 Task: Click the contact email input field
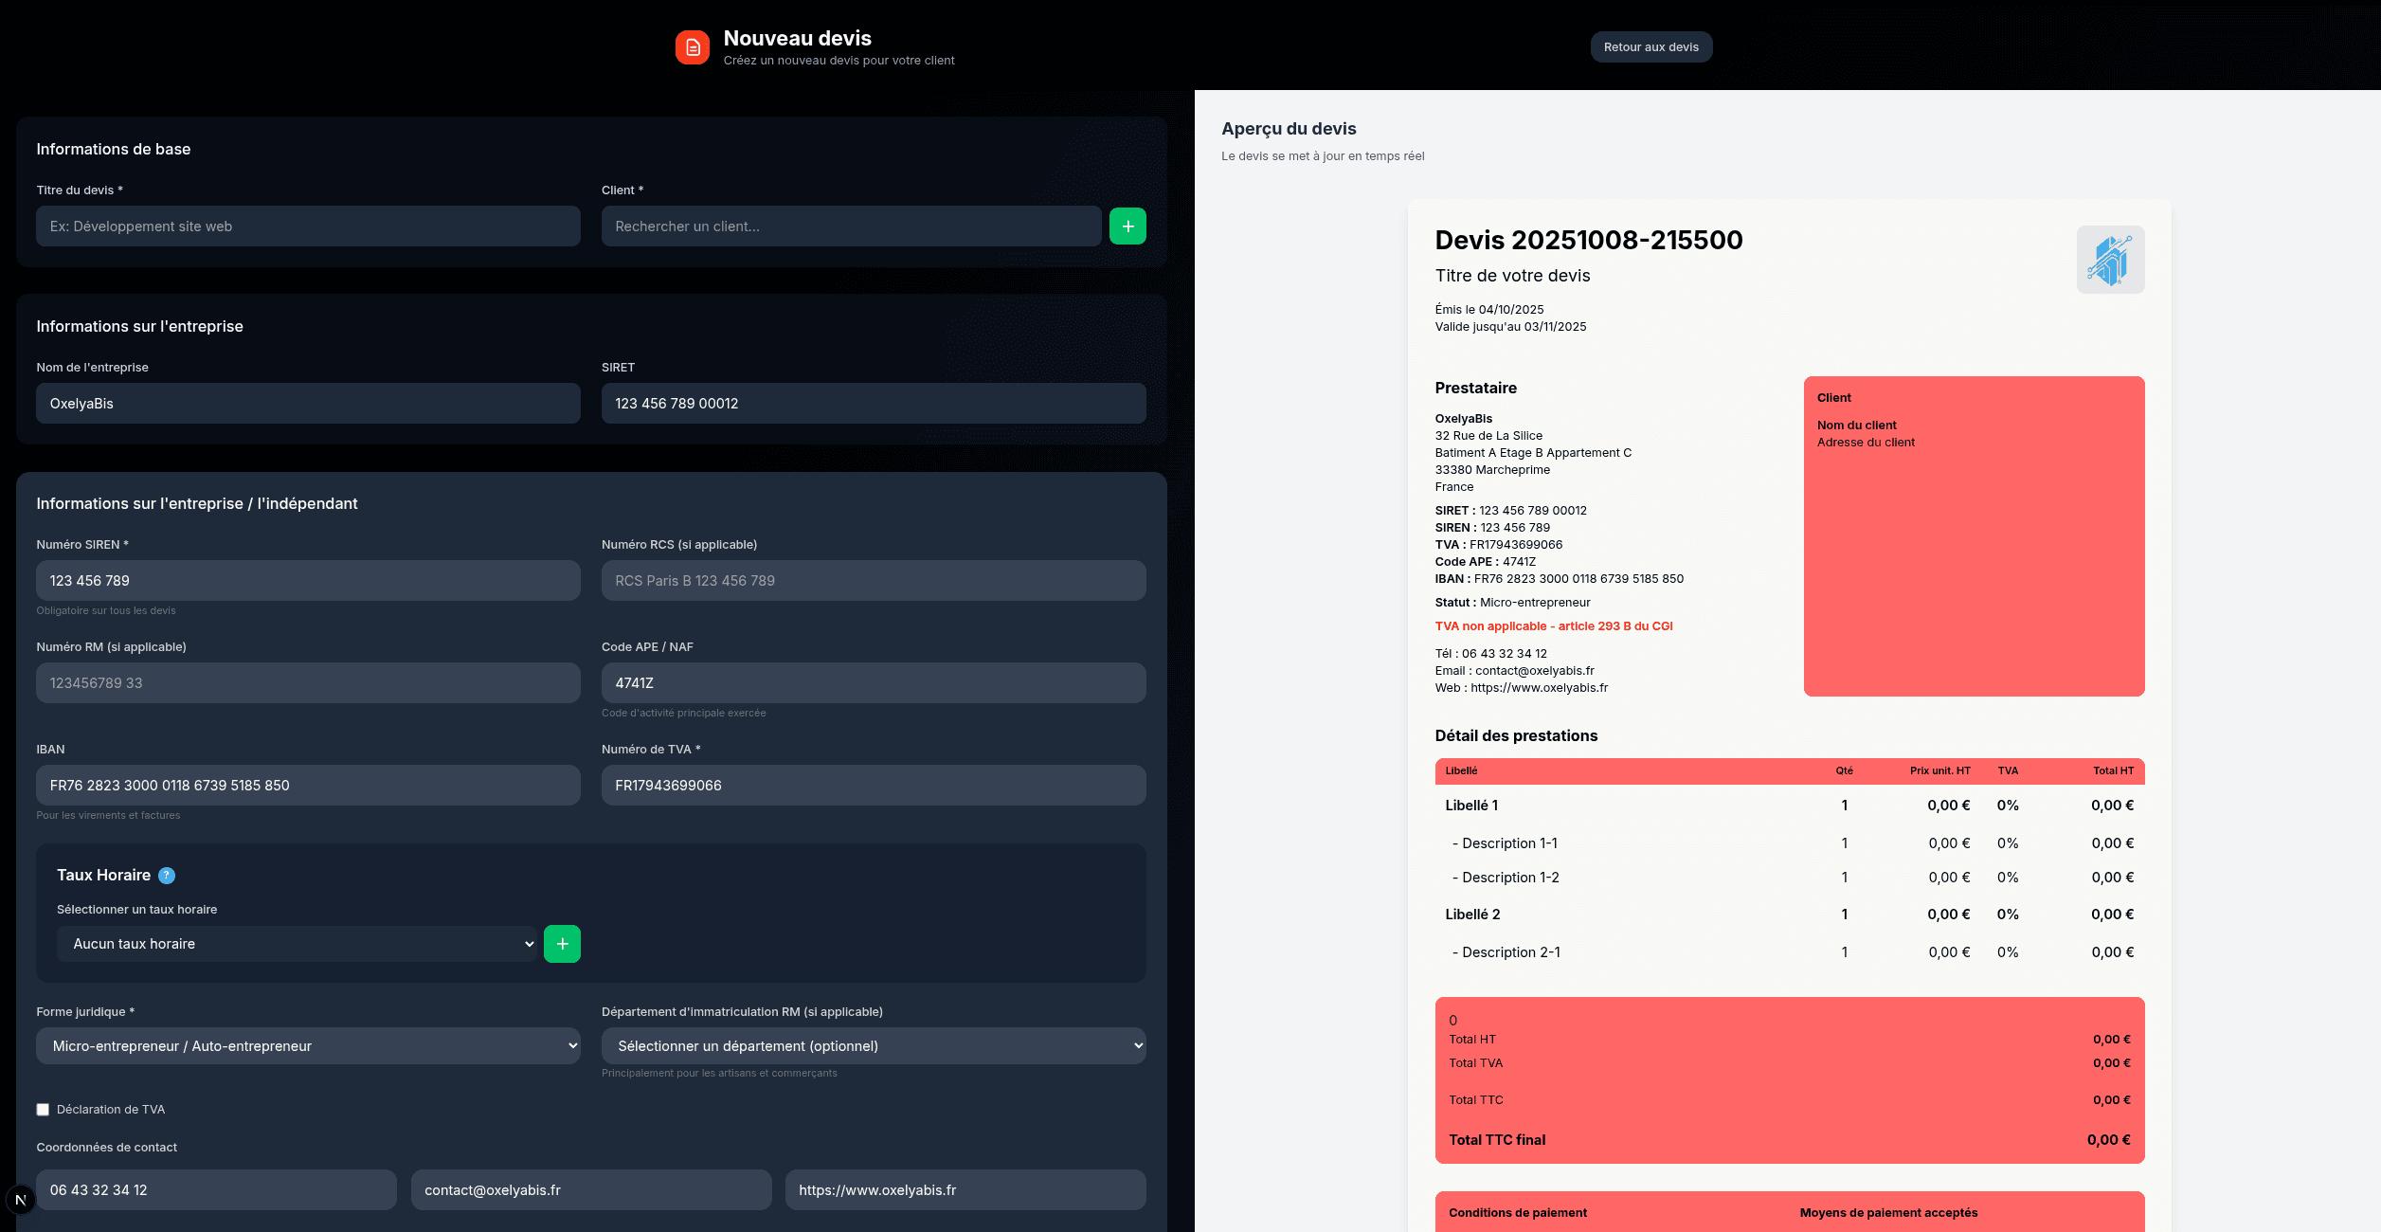coord(590,1190)
